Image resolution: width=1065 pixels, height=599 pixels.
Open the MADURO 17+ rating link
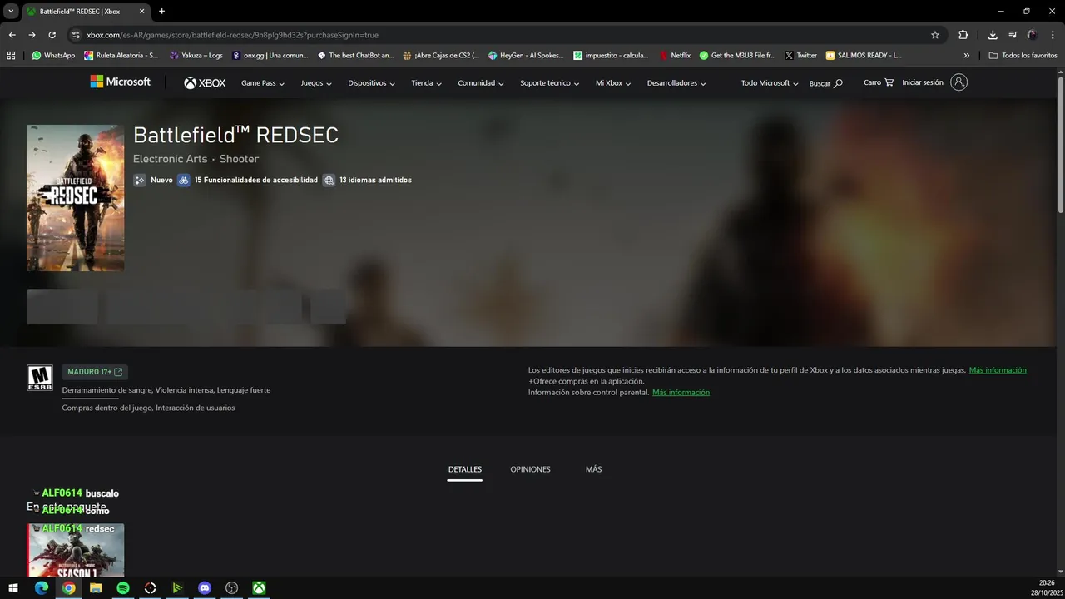click(95, 372)
